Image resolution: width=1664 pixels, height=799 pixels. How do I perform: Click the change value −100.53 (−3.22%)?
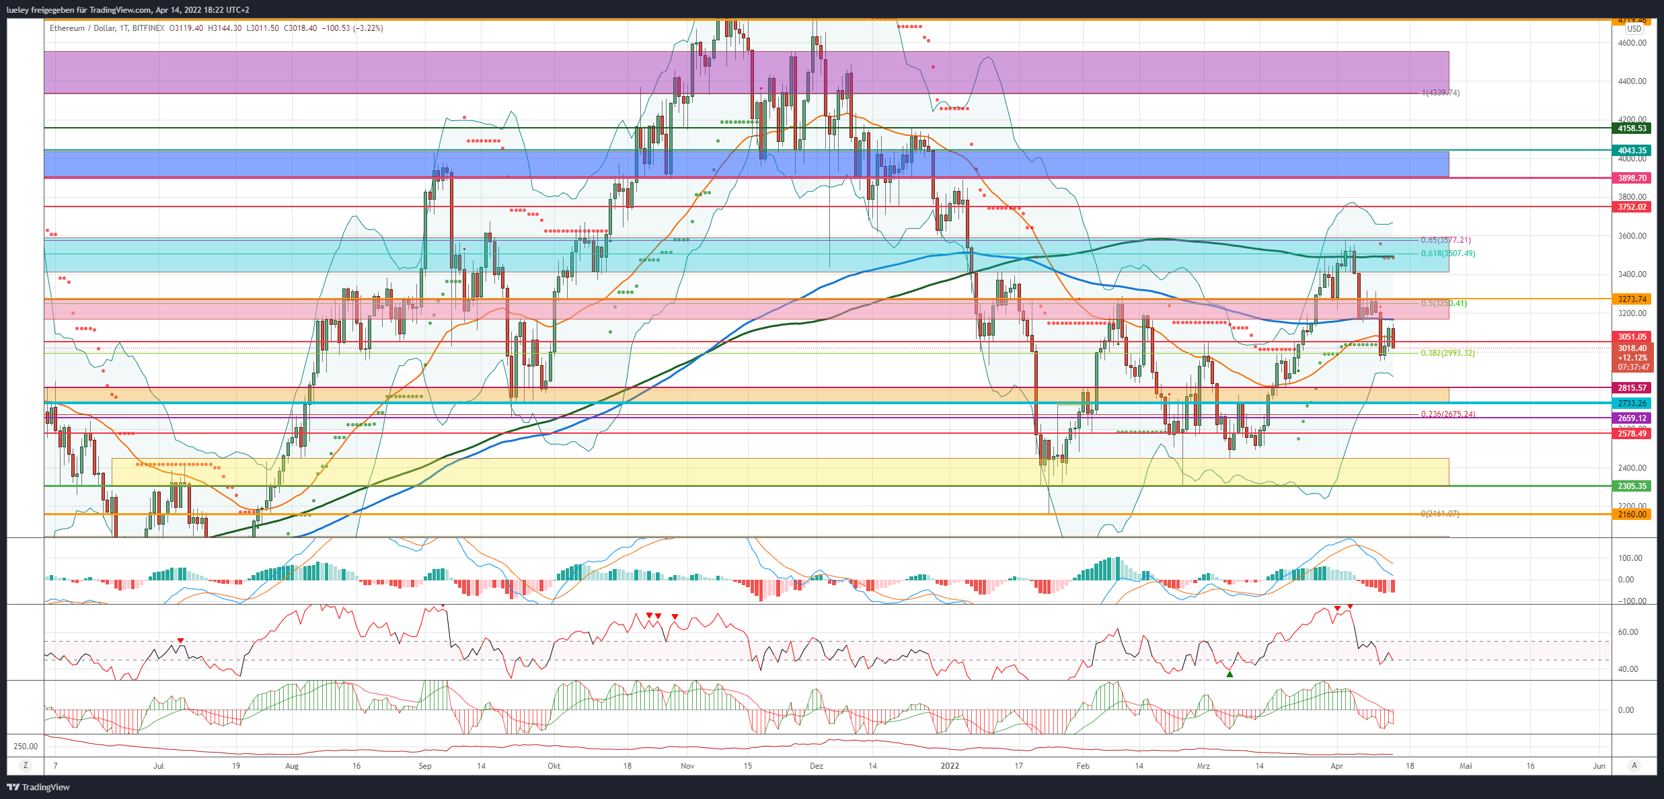click(353, 28)
